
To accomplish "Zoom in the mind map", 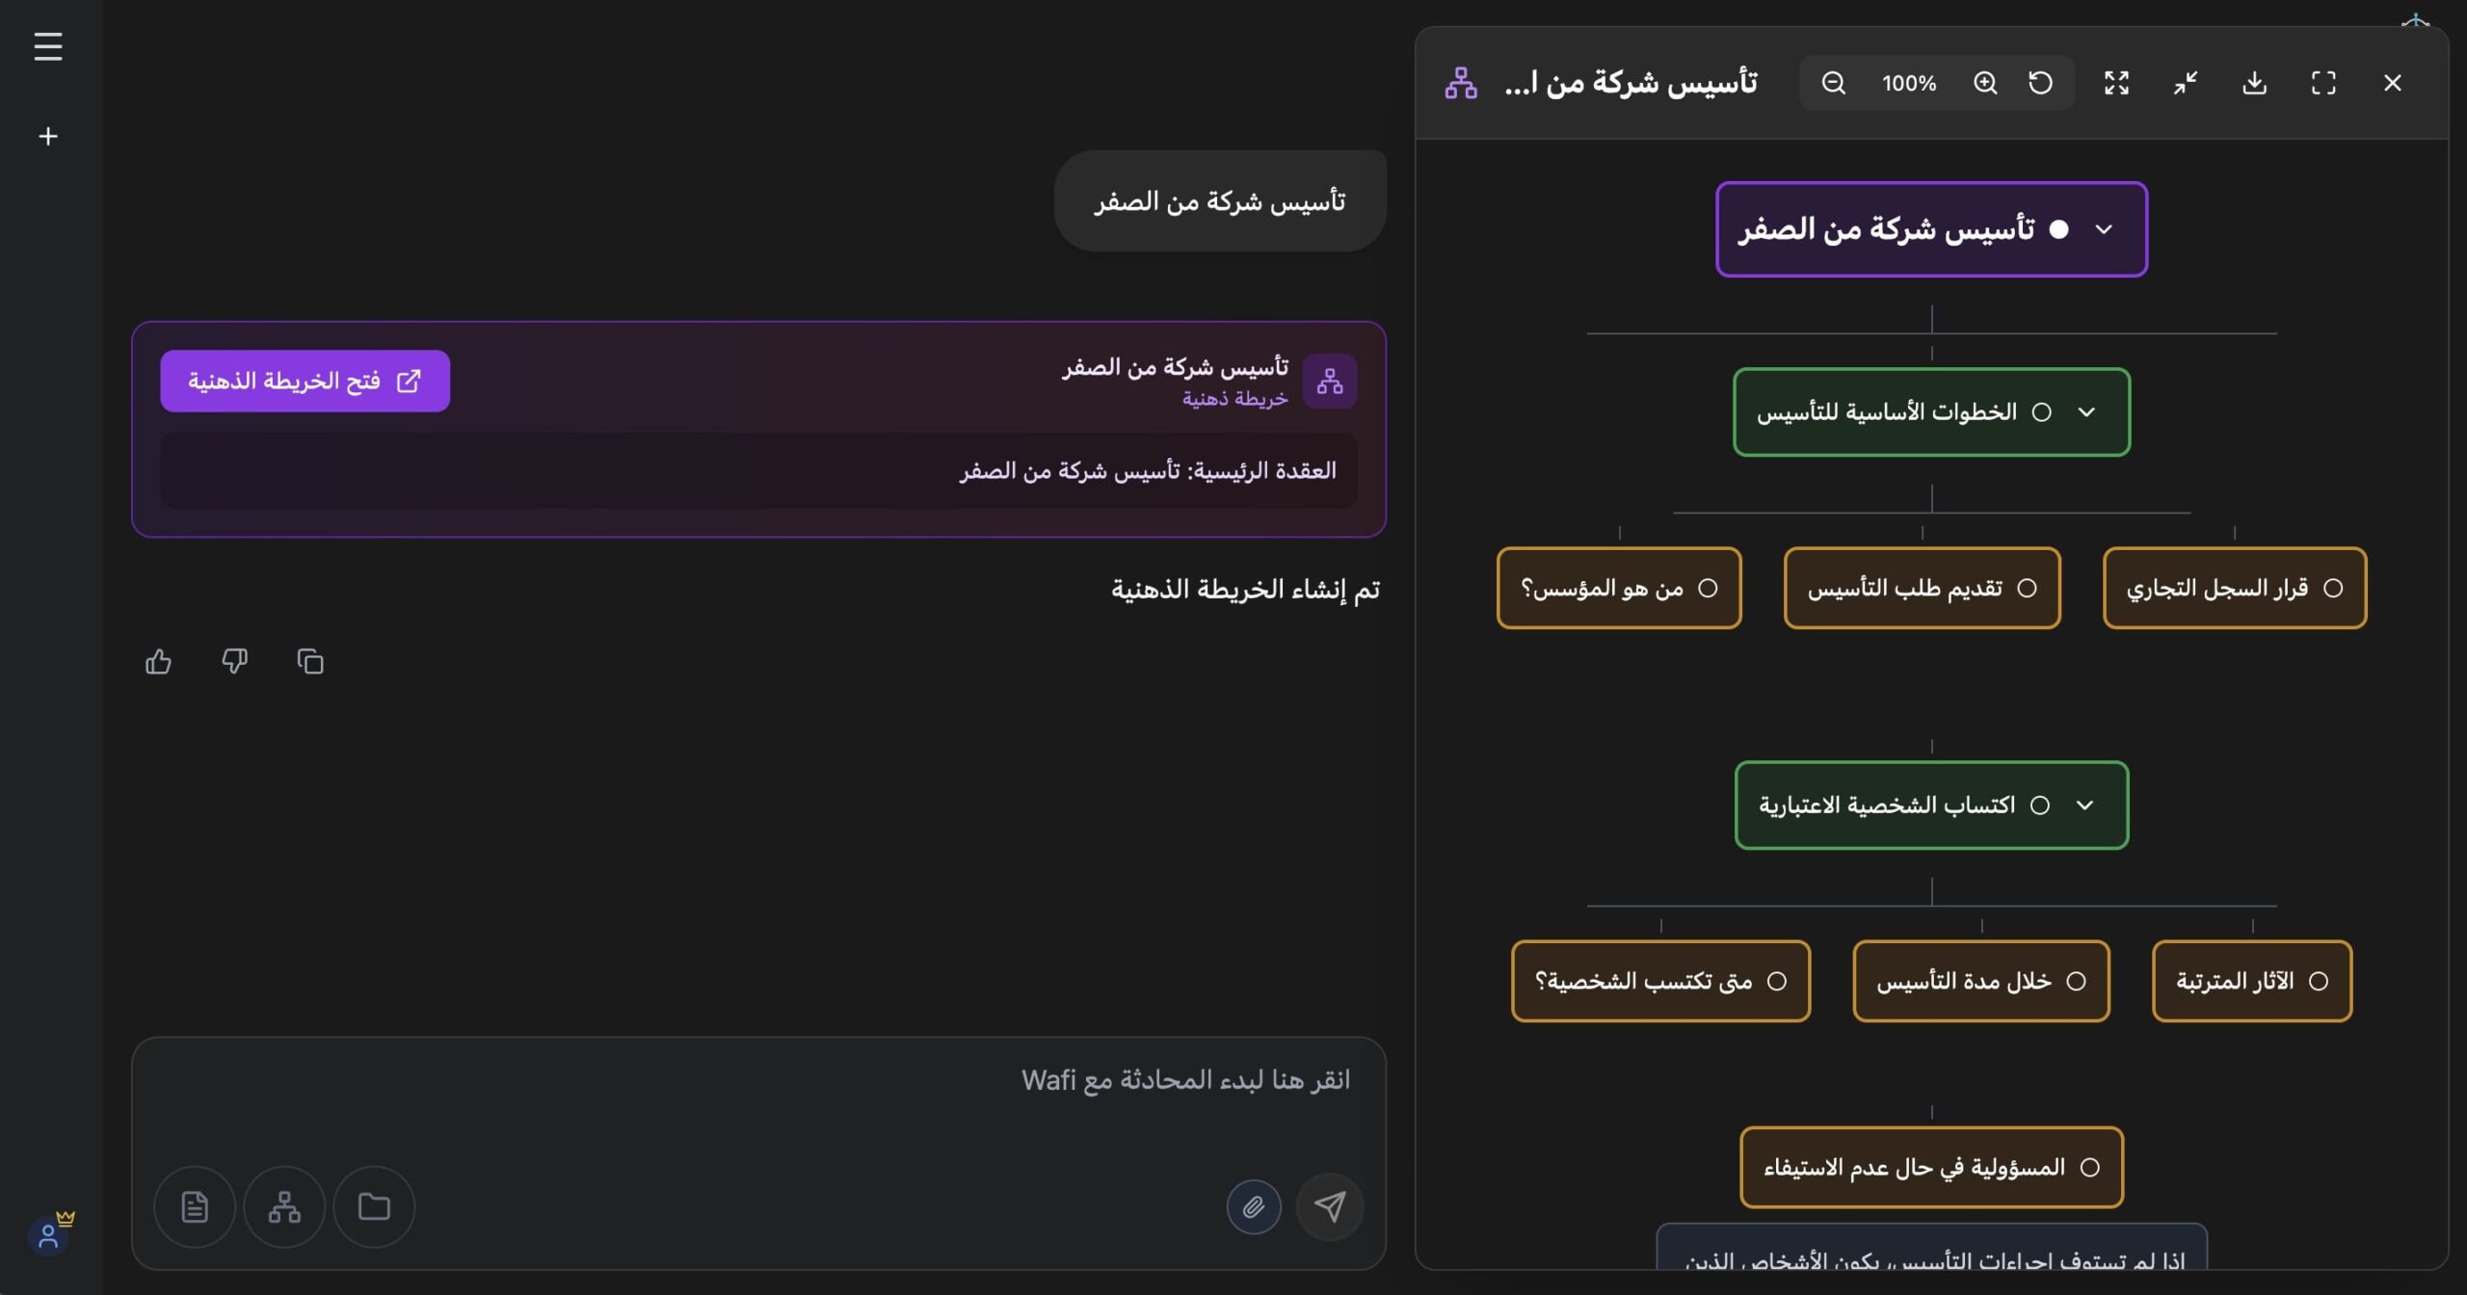I will tap(1985, 83).
